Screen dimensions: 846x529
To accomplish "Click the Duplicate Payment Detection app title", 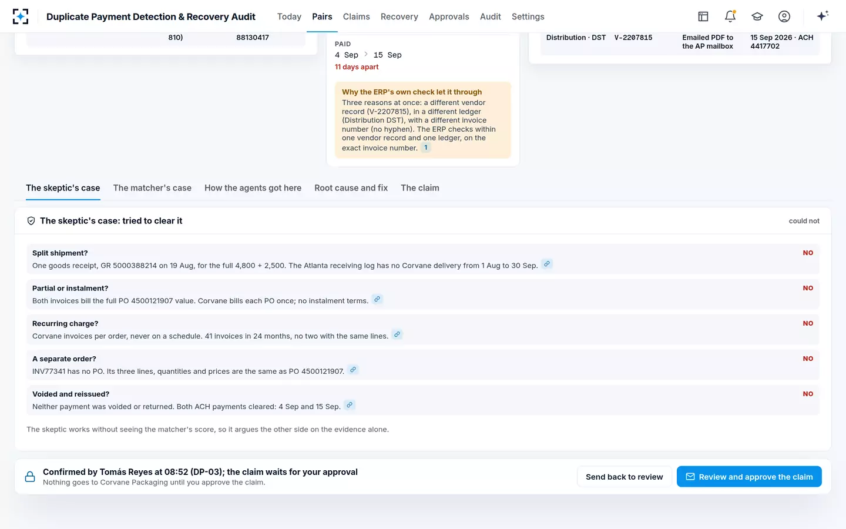I will click(x=151, y=16).
